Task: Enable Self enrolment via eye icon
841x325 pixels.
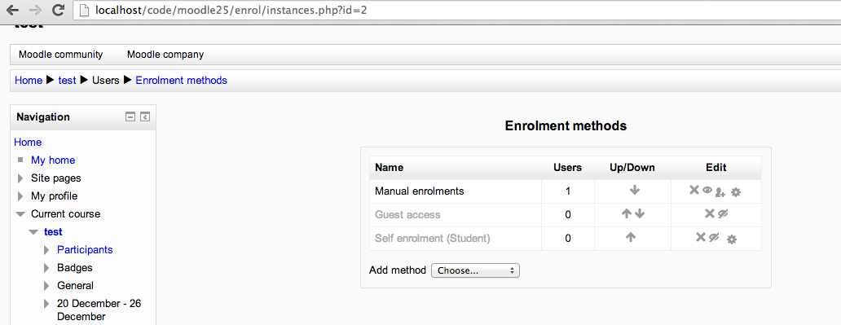Action: click(713, 237)
